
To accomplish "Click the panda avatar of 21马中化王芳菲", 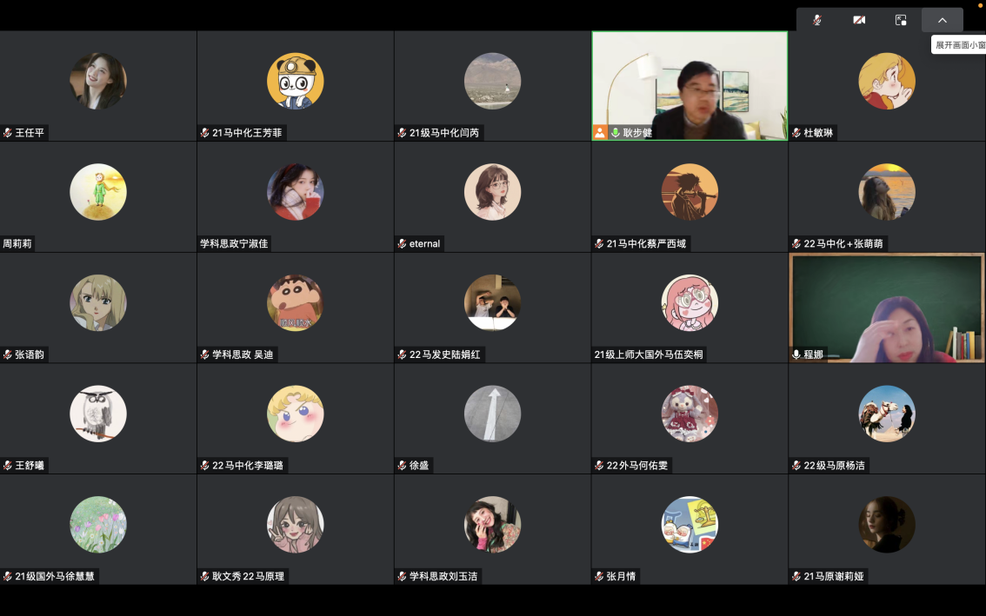I will (295, 81).
